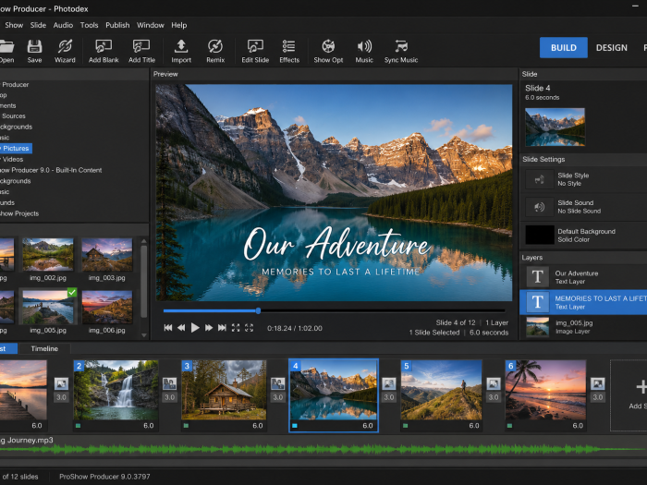Switch to the DESIGN workspace
Screen dimensions: 647x485
612,47
